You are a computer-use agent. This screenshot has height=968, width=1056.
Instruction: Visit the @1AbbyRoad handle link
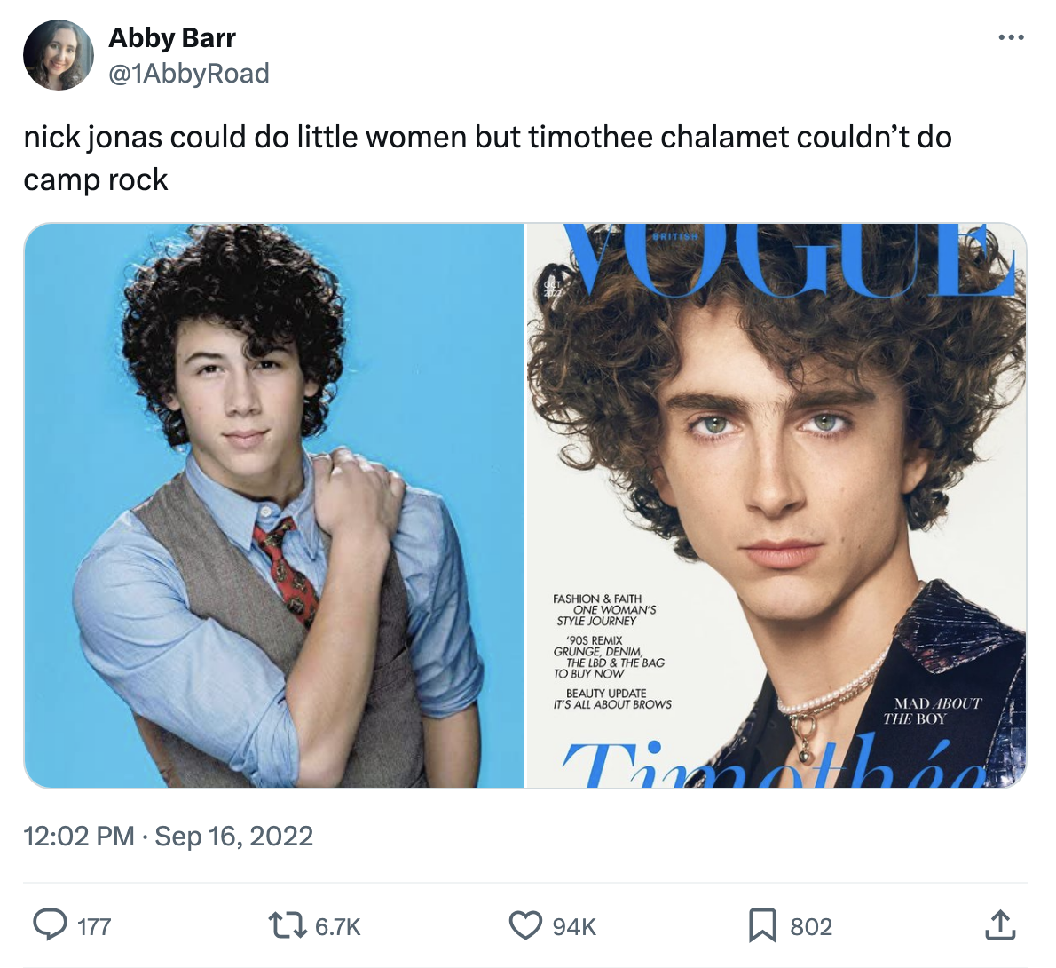188,74
